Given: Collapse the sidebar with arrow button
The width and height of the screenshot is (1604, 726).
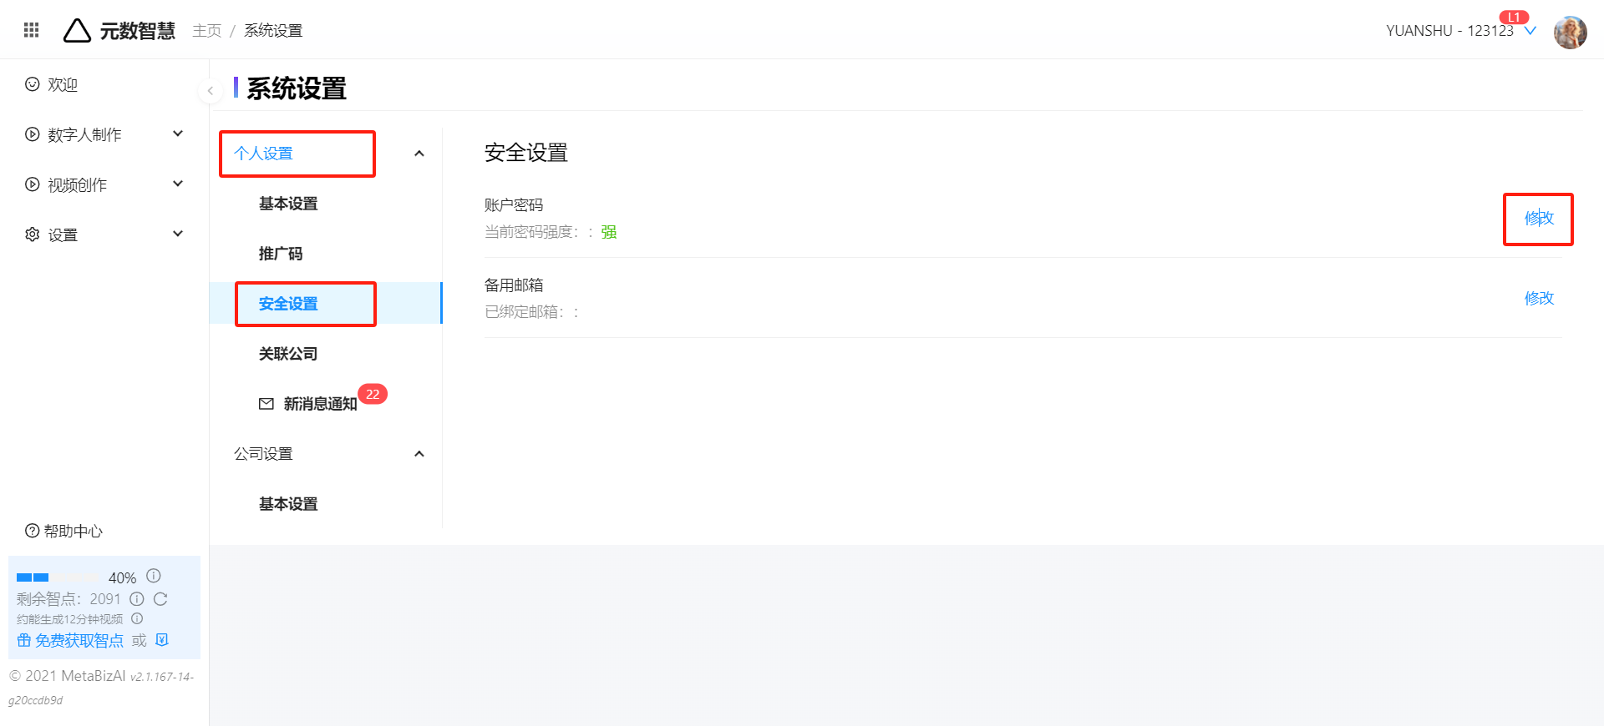Looking at the screenshot, I should [x=210, y=90].
